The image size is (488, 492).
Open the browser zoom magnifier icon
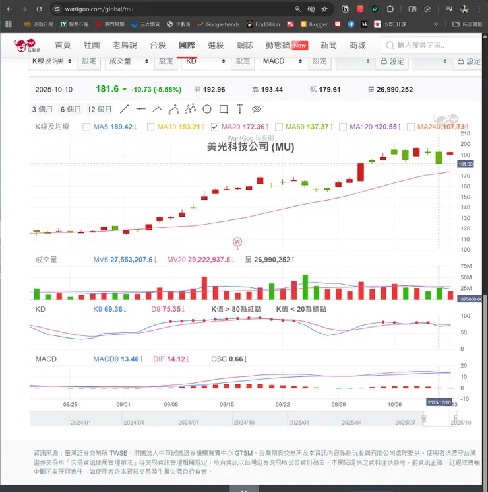(298, 9)
